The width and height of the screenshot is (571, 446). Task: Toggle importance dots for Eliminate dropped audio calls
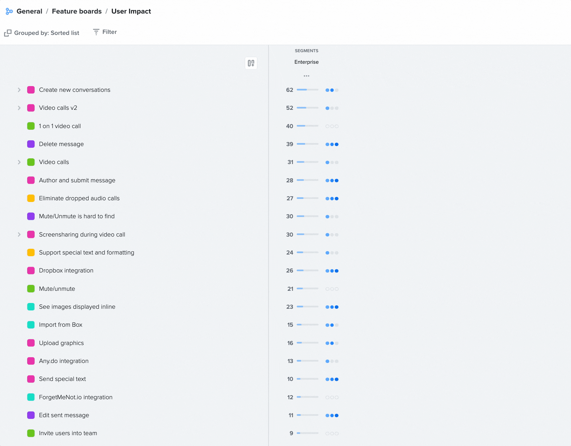(332, 199)
